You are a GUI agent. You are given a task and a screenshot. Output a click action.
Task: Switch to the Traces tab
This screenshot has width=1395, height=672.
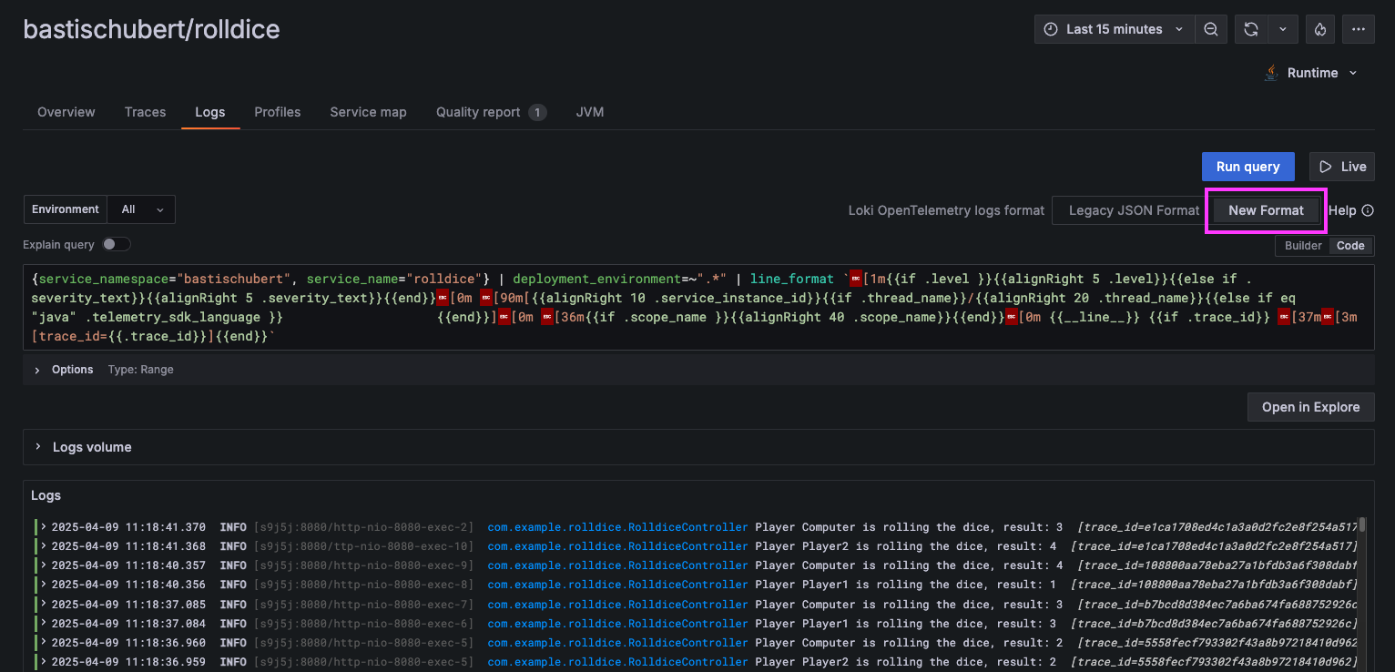145,112
